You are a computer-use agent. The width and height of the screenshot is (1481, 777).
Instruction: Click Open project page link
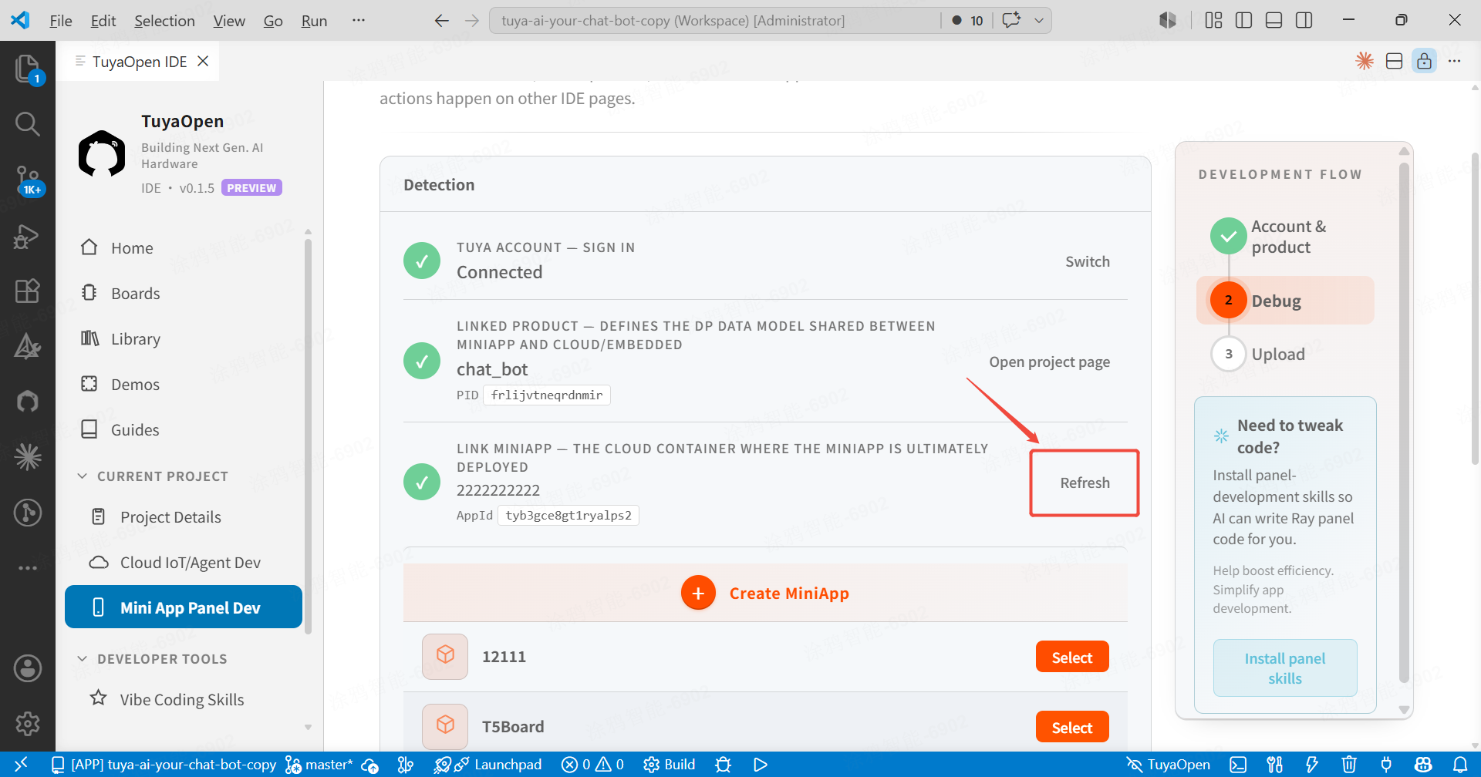point(1049,362)
